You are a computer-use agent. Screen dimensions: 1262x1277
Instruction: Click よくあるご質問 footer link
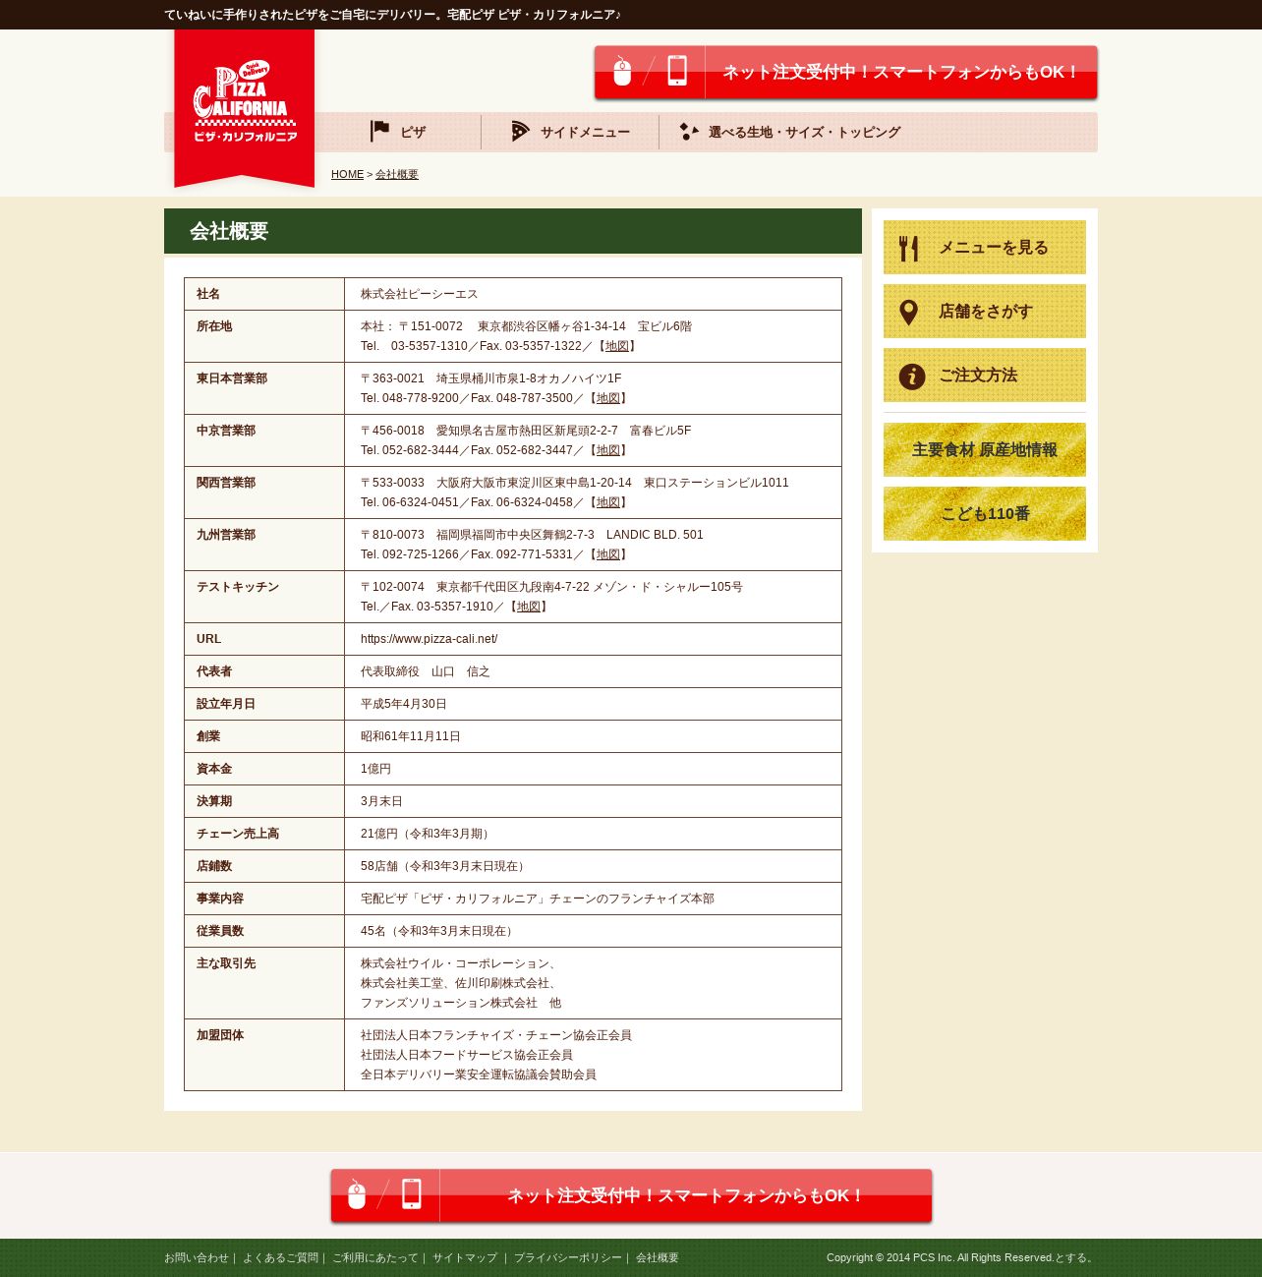pos(281,1257)
